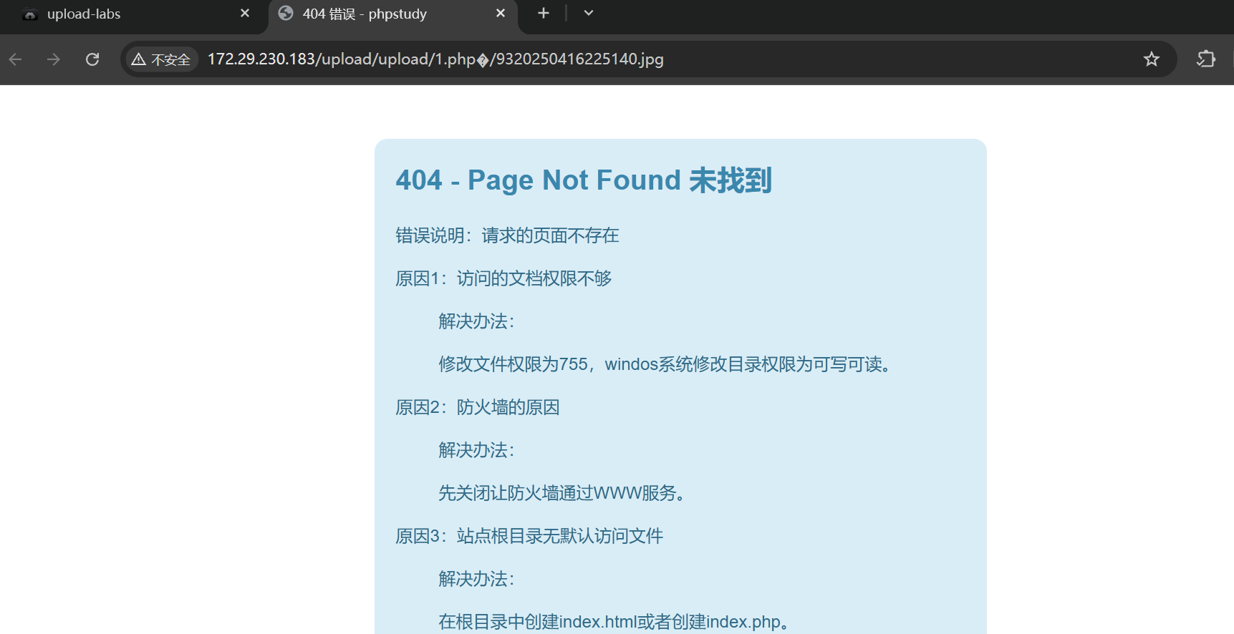
Task: Click the 原因1 permissions reason text
Action: (503, 278)
